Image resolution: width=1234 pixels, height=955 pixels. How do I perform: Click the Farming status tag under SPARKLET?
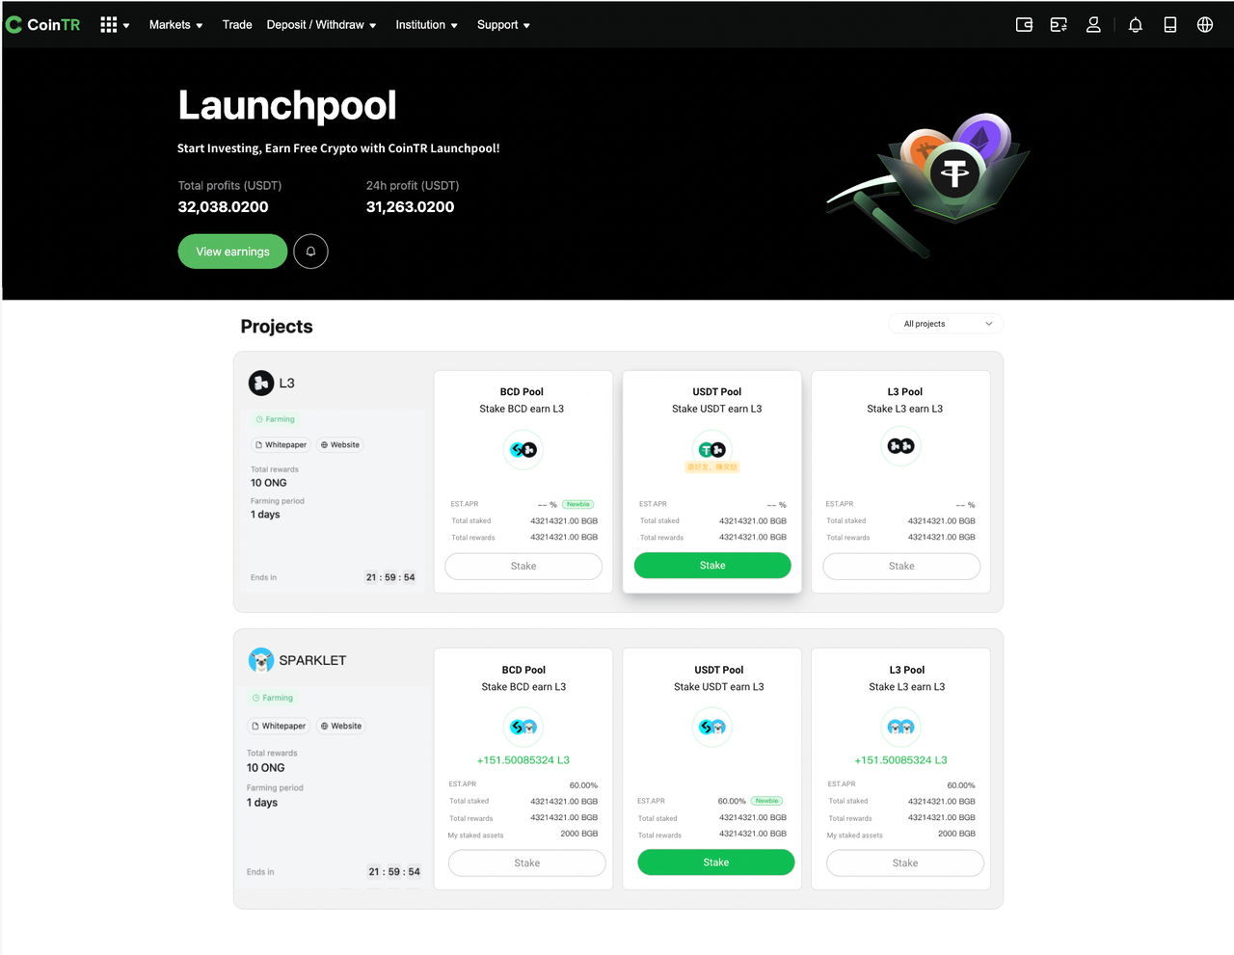tap(273, 698)
